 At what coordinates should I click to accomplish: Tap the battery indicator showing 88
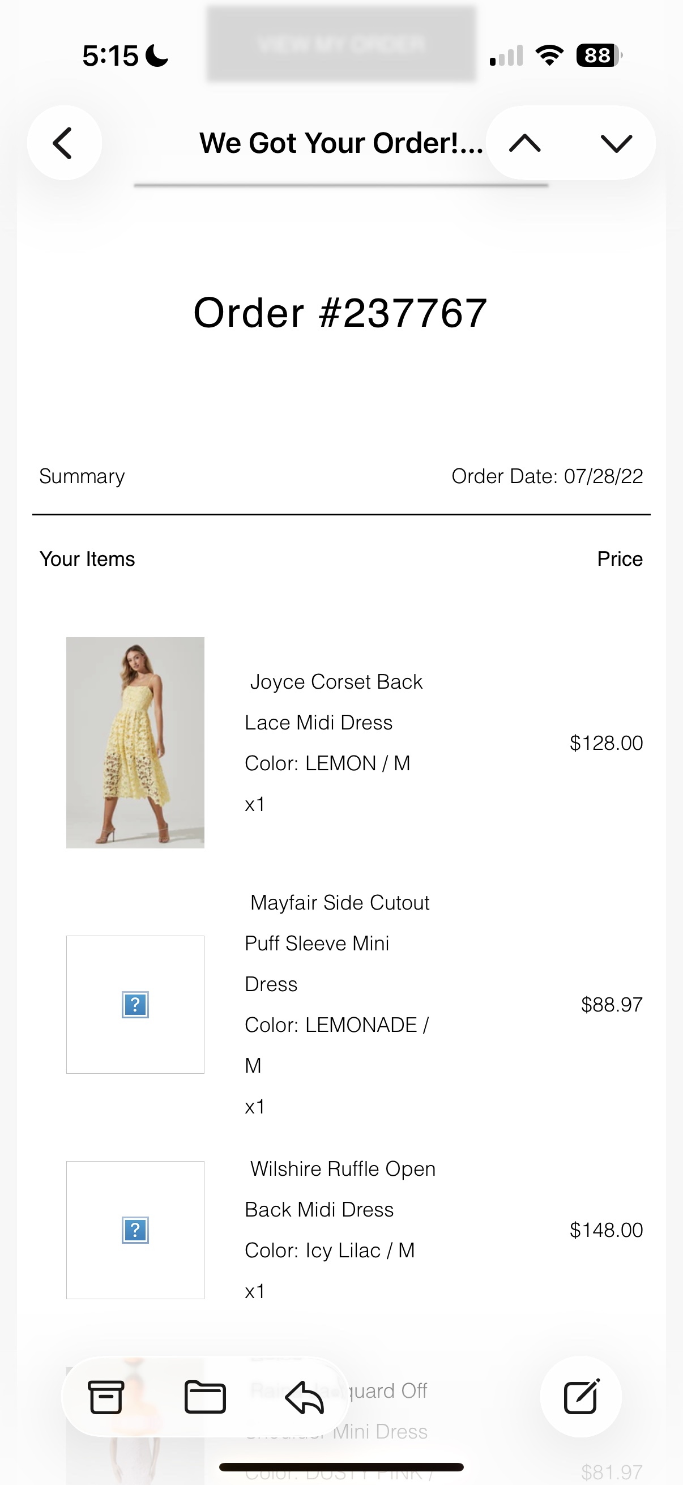(599, 56)
